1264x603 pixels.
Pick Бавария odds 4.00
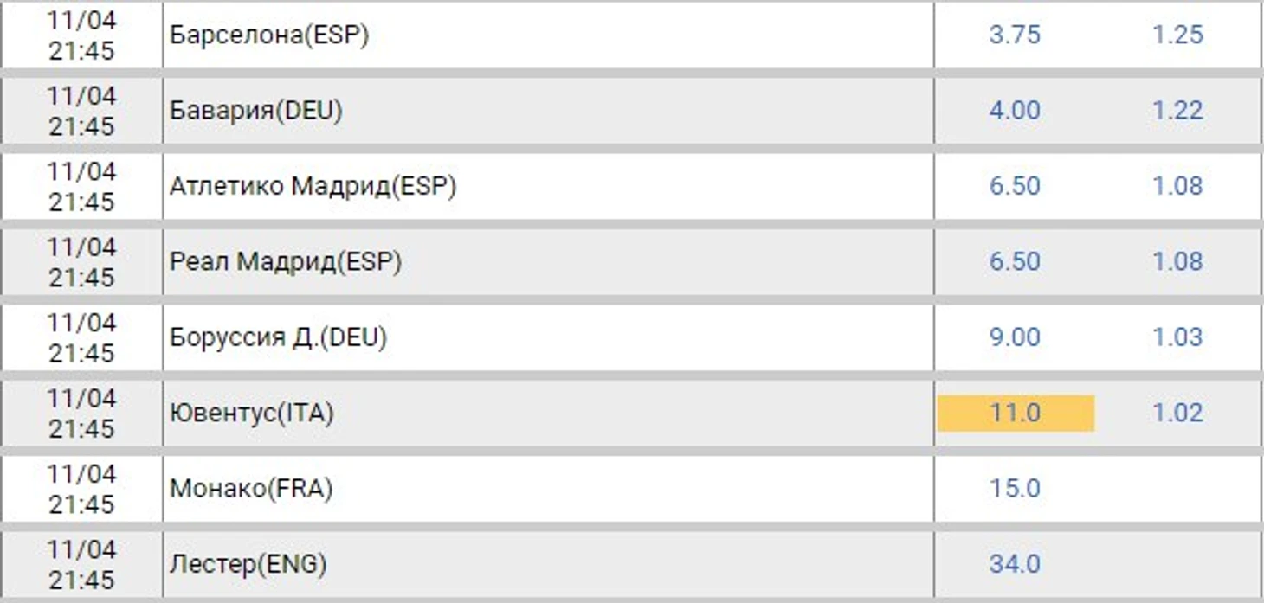tap(1015, 111)
